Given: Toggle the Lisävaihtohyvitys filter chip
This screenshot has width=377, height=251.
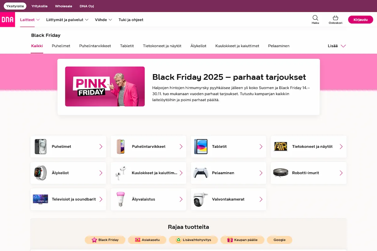Looking at the screenshot, I should click(x=193, y=240).
